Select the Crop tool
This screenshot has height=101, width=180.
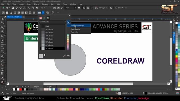pos(2,27)
